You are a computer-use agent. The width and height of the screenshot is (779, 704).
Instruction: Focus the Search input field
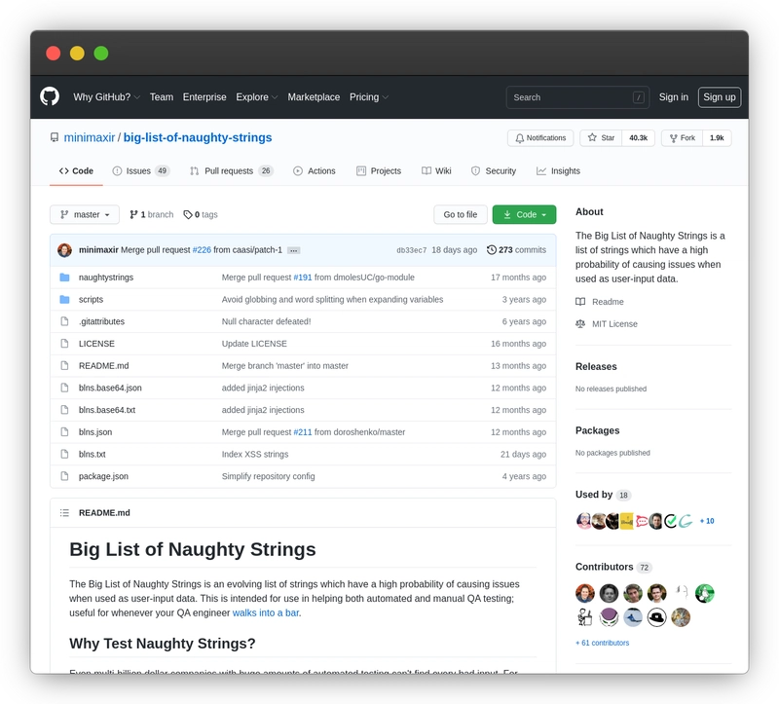(x=577, y=97)
